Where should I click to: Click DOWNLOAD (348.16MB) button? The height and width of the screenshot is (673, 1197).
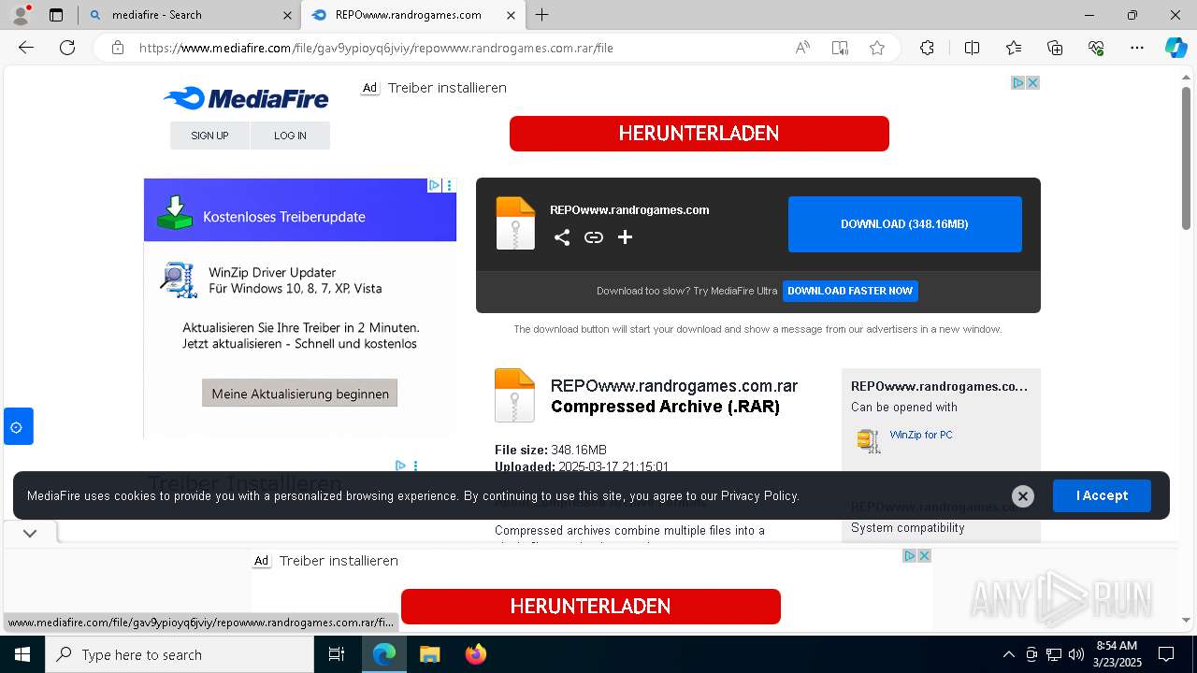pos(904,224)
